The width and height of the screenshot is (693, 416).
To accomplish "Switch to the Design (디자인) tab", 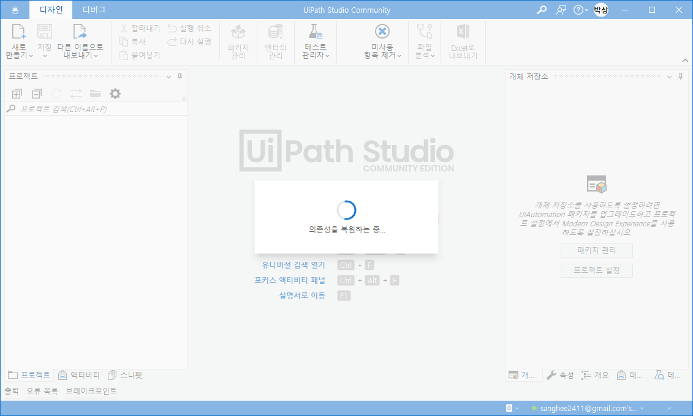I will 51,10.
